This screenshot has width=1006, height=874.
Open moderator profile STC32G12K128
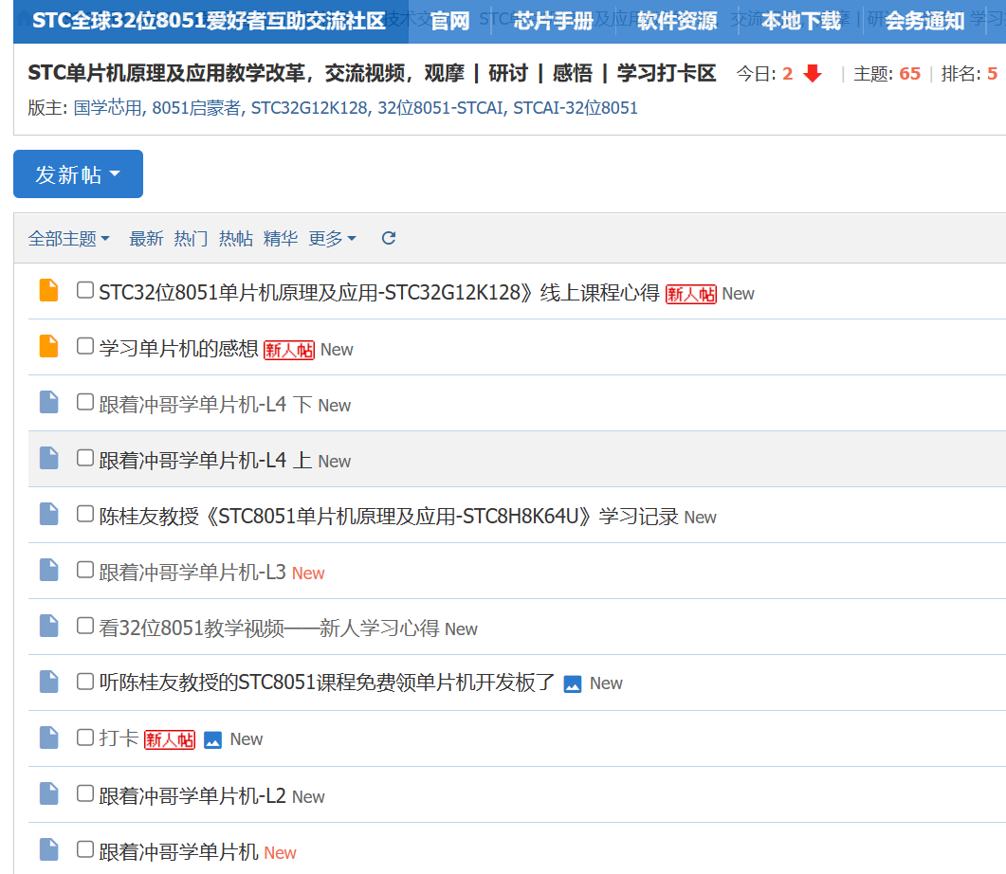[309, 108]
